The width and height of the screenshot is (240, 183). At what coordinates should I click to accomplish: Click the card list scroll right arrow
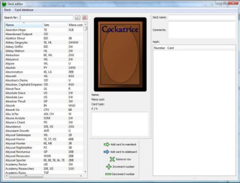81,176
